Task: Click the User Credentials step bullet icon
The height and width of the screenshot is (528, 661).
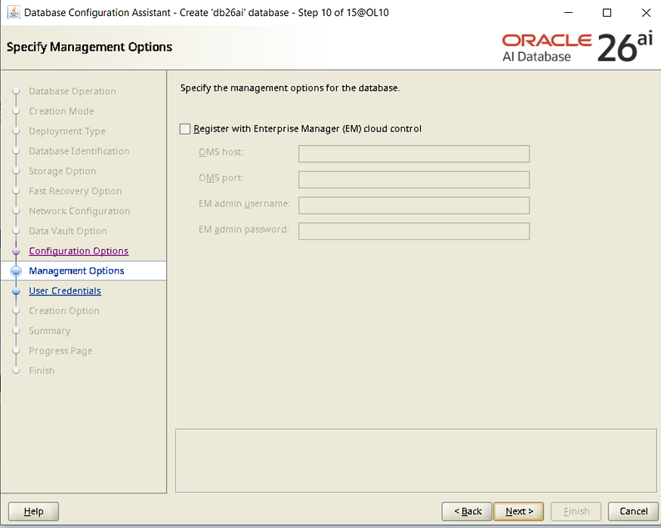Action: [x=16, y=291]
